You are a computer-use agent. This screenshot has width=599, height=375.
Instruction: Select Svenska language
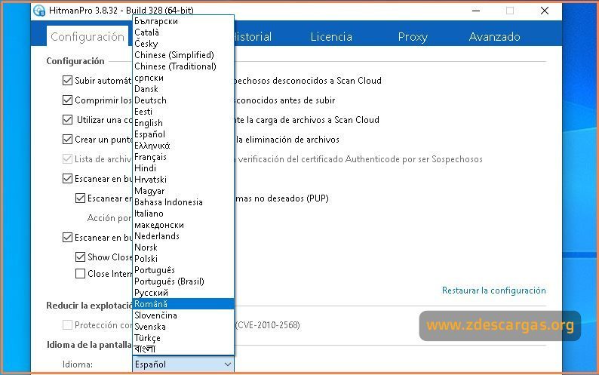[x=183, y=327]
